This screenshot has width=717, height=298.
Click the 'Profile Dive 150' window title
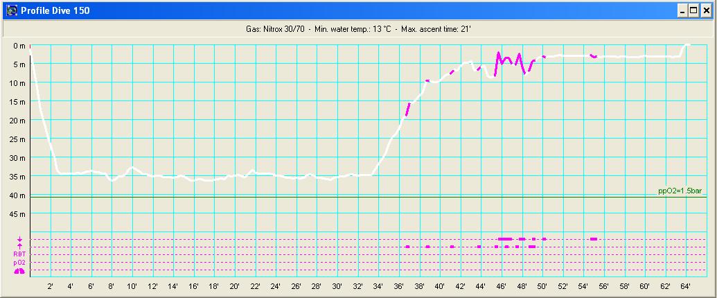pos(55,10)
